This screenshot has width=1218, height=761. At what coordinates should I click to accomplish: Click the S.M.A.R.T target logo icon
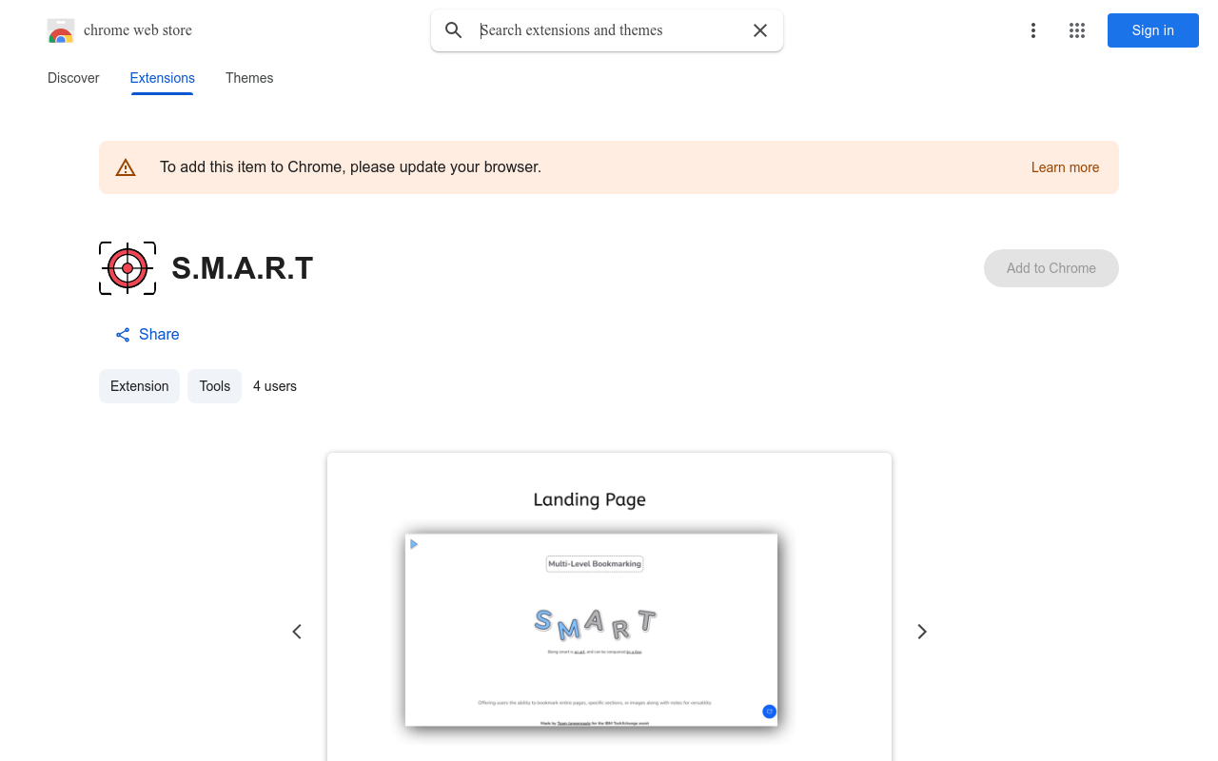coord(128,268)
